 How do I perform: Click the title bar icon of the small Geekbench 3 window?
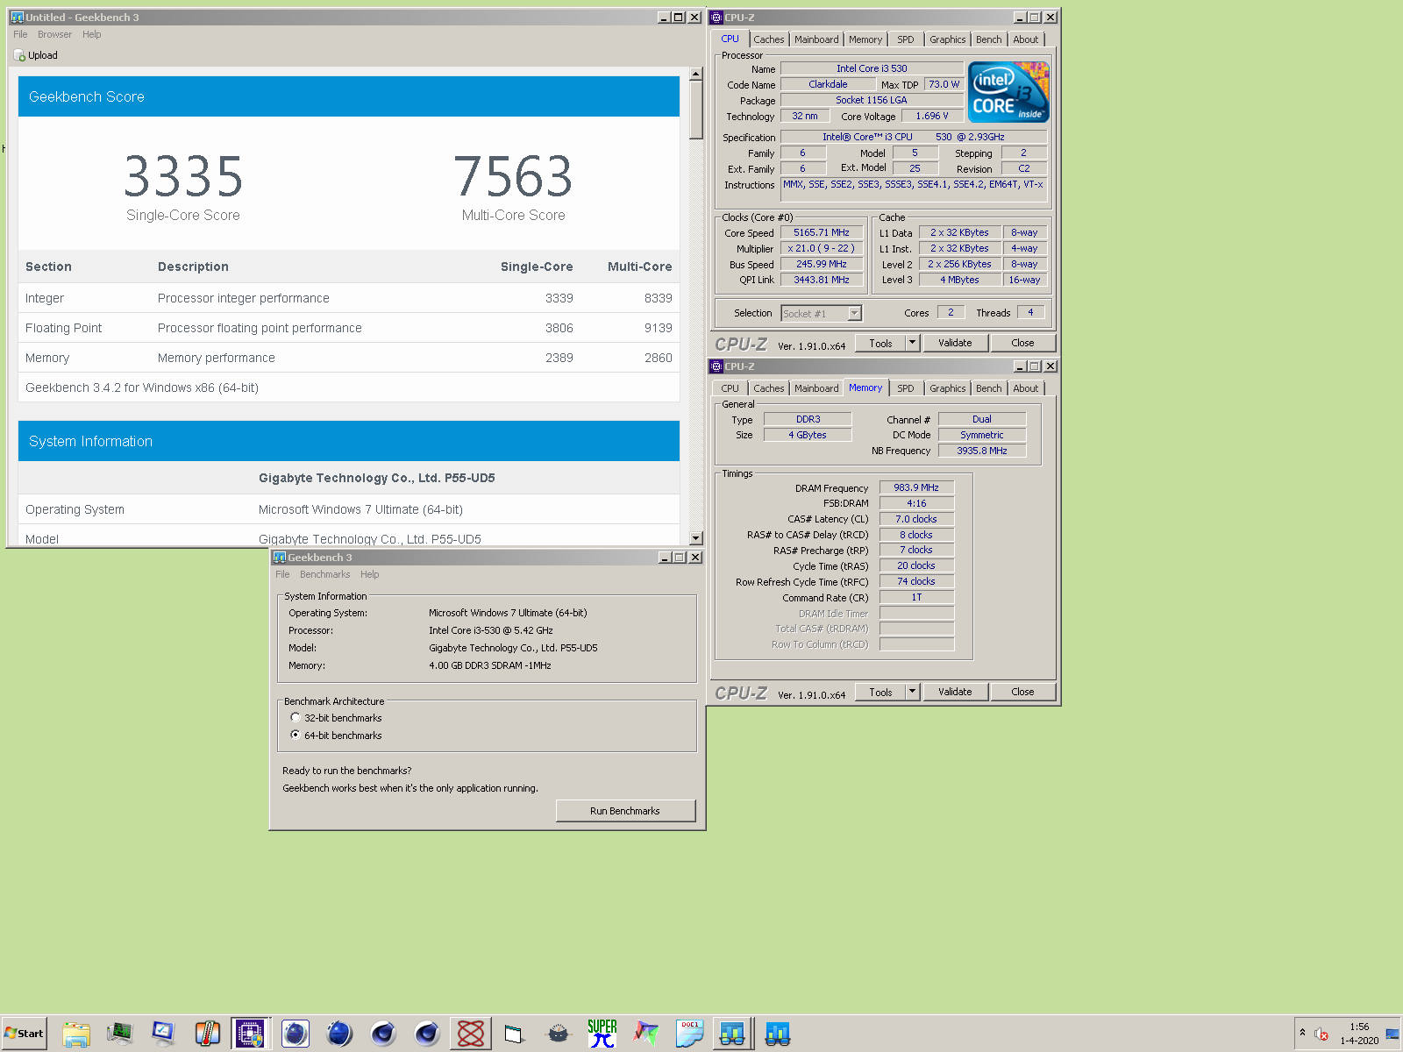pyautogui.click(x=280, y=558)
